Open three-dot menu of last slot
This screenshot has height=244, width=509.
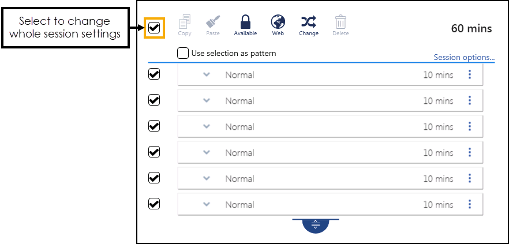[x=470, y=204]
